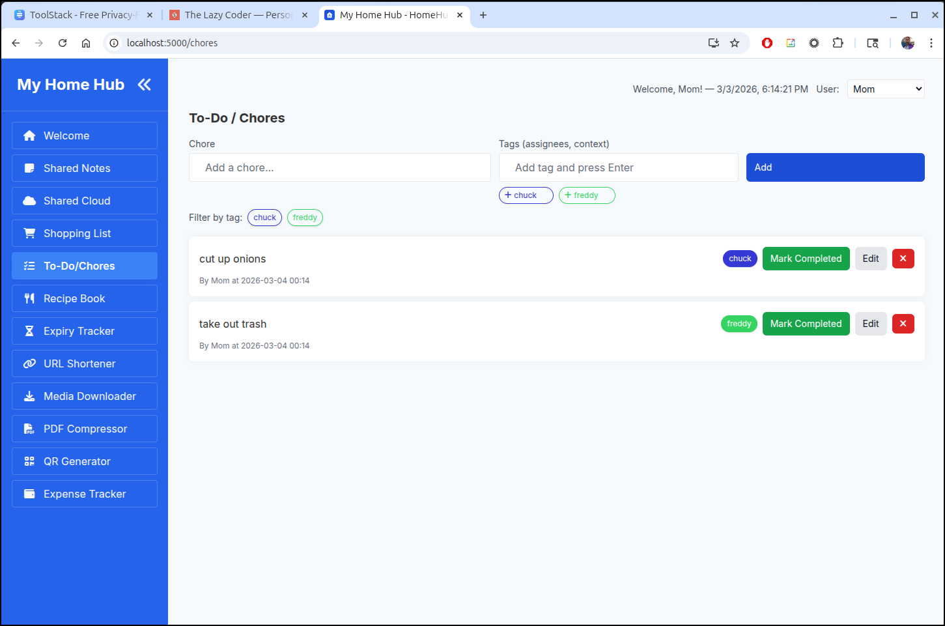Add the suggested chuck tag

[526, 195]
